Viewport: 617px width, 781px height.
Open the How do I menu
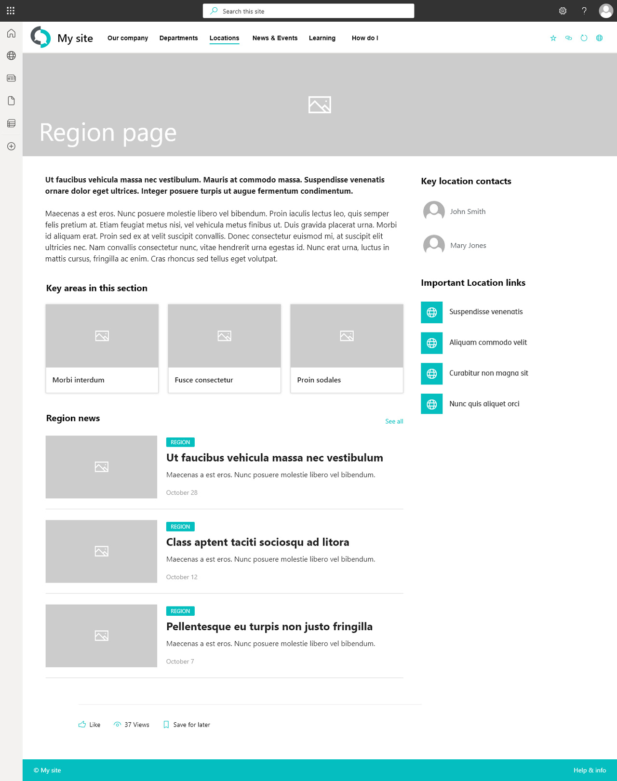point(364,38)
